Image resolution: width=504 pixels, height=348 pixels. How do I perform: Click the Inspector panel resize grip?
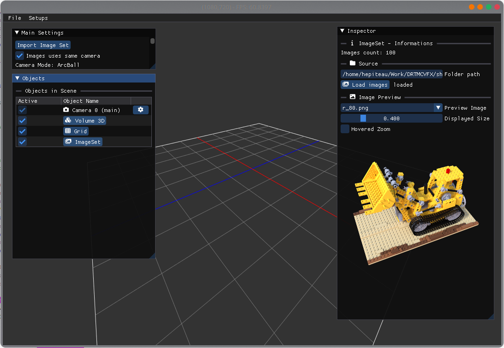pyautogui.click(x=491, y=317)
